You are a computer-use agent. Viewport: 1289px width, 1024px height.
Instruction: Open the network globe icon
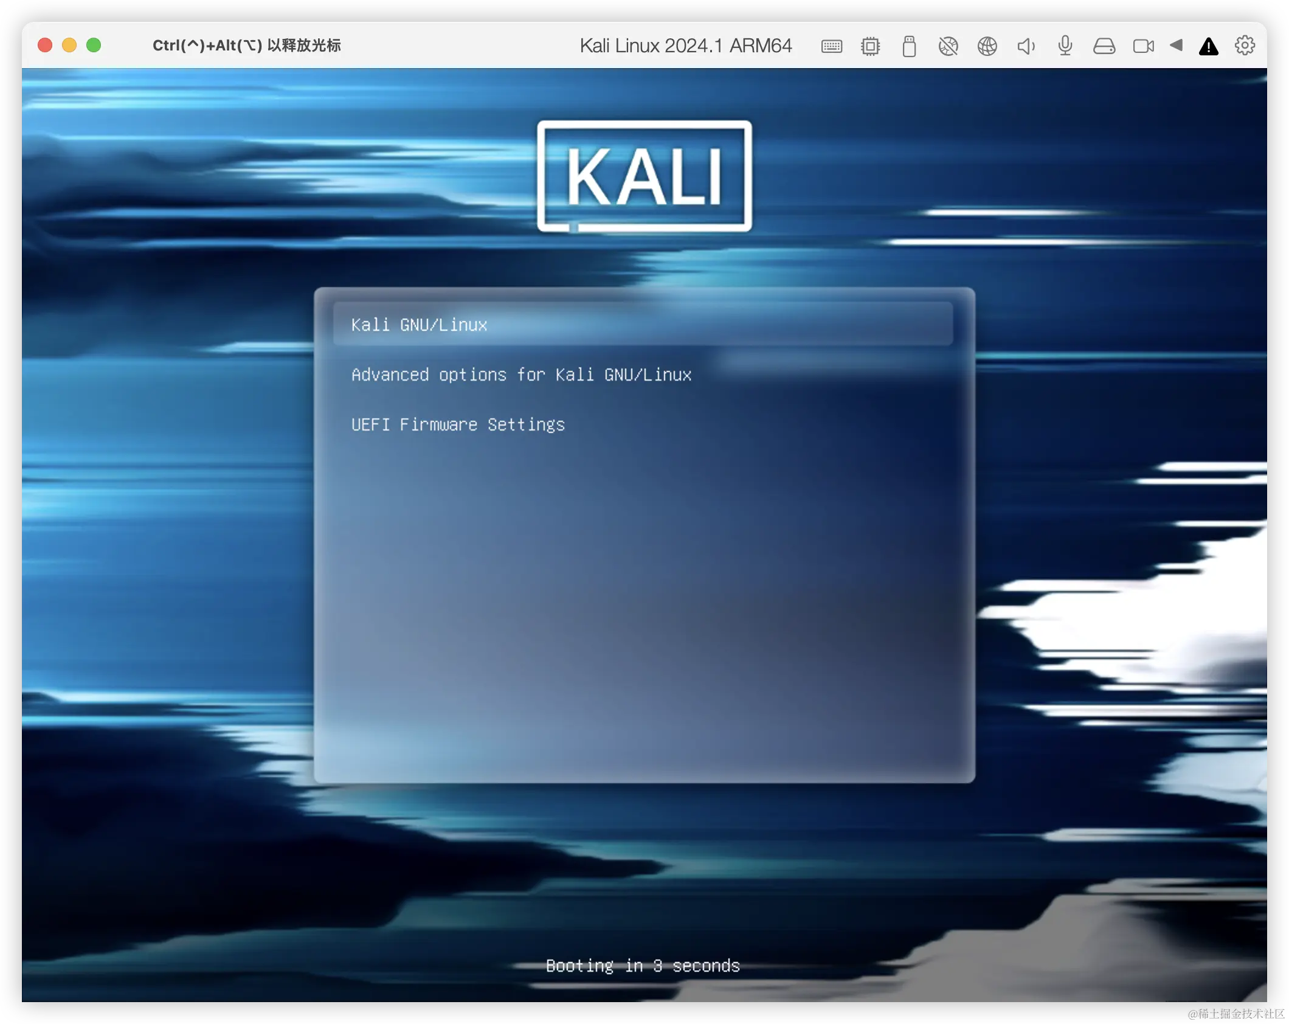click(x=987, y=46)
